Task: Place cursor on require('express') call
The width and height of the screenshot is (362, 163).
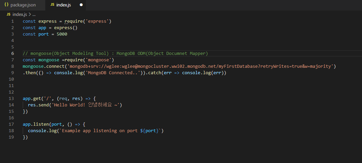Action: coord(88,21)
